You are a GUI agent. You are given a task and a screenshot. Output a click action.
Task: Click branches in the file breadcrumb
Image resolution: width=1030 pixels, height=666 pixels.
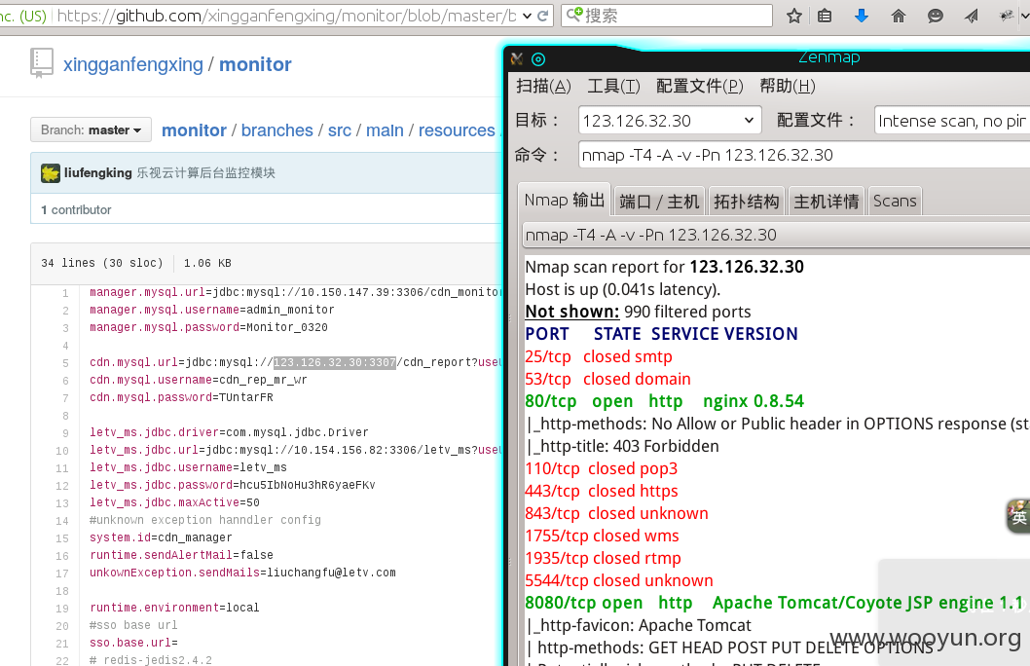click(x=276, y=130)
